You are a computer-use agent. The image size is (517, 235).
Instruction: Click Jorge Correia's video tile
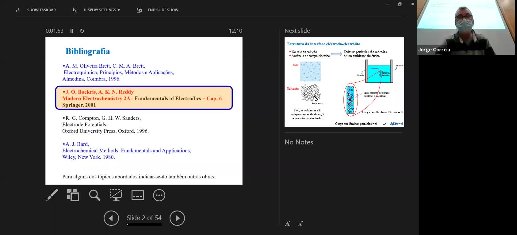coord(466,28)
